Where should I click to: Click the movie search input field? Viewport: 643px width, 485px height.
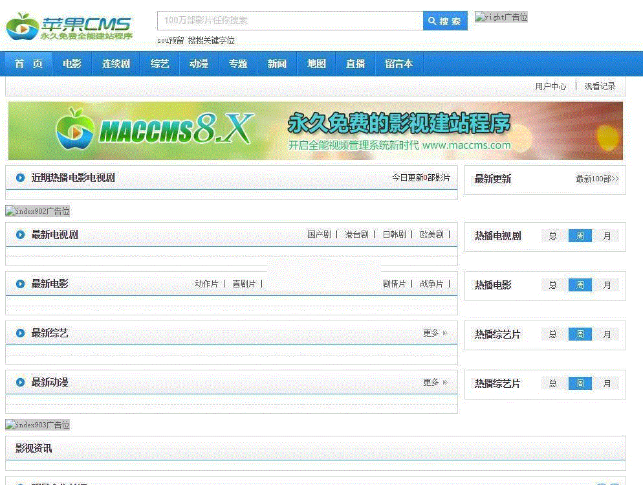point(290,21)
